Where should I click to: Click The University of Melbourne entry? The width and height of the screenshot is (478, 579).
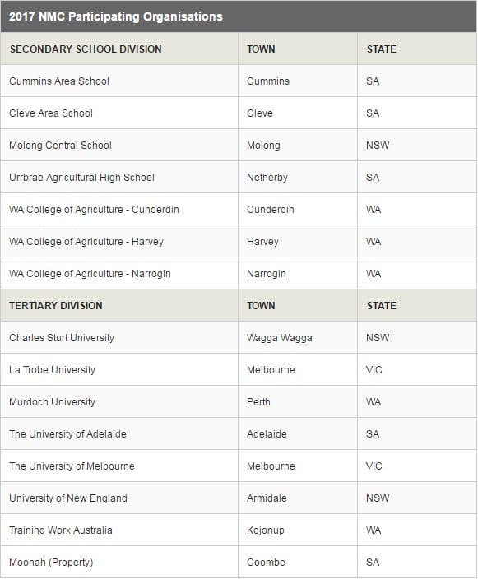(x=72, y=466)
